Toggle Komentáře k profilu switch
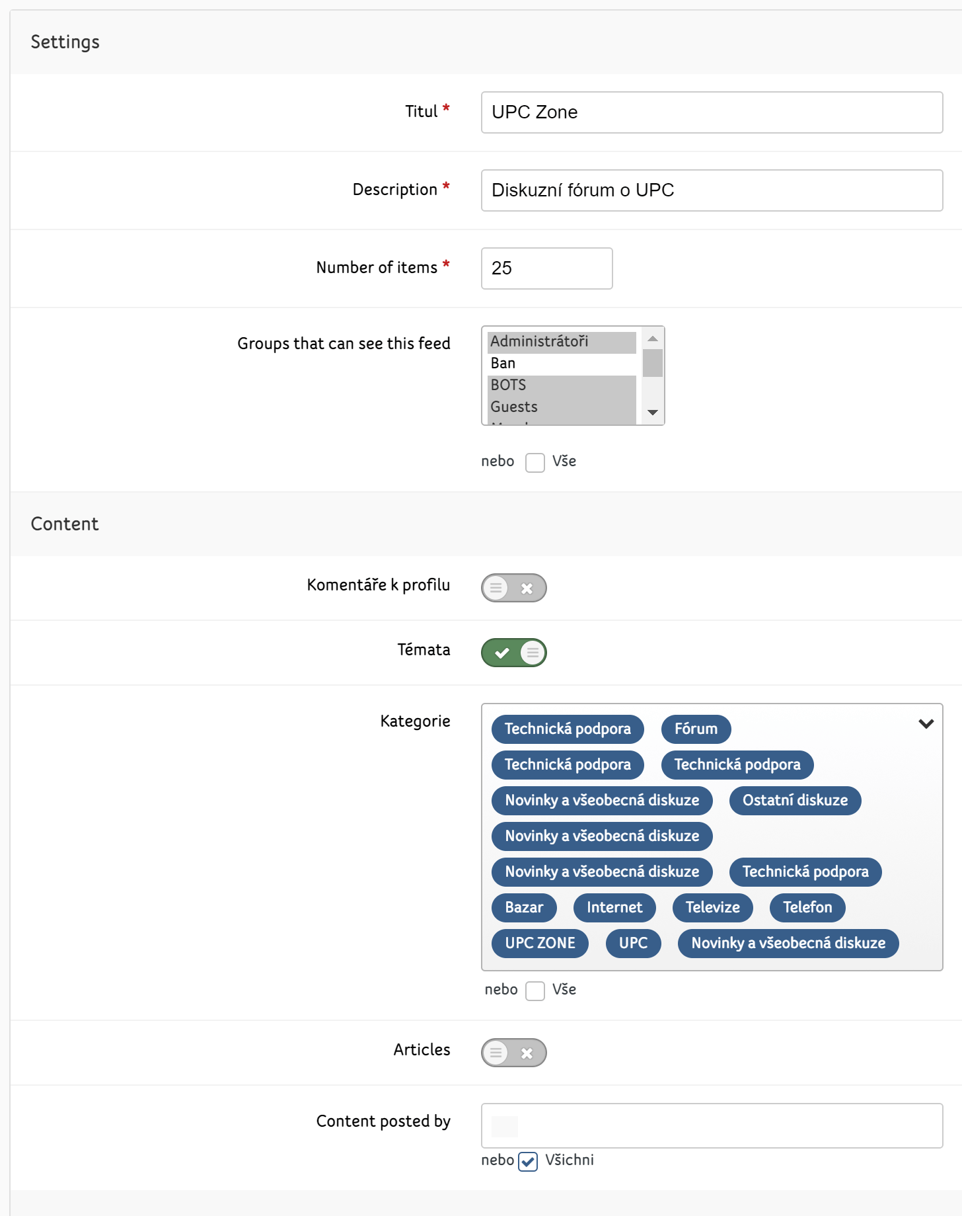Image resolution: width=962 pixels, height=1216 pixels. (x=514, y=588)
